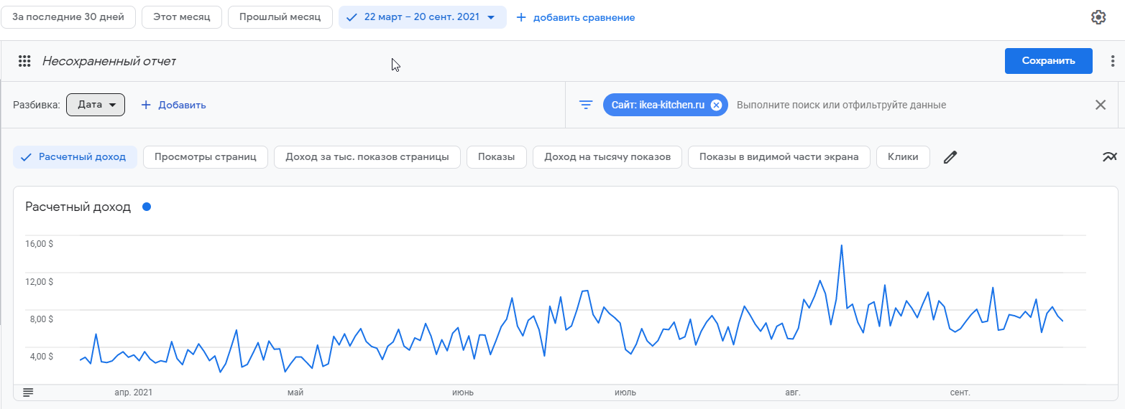Remove the ikea-kitchen.ru site filter chip
This screenshot has width=1125, height=409.
point(716,105)
